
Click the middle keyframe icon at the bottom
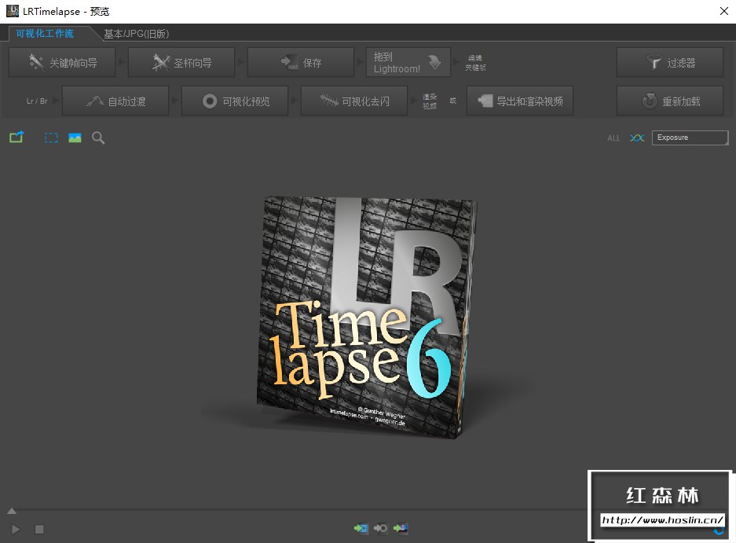point(381,528)
